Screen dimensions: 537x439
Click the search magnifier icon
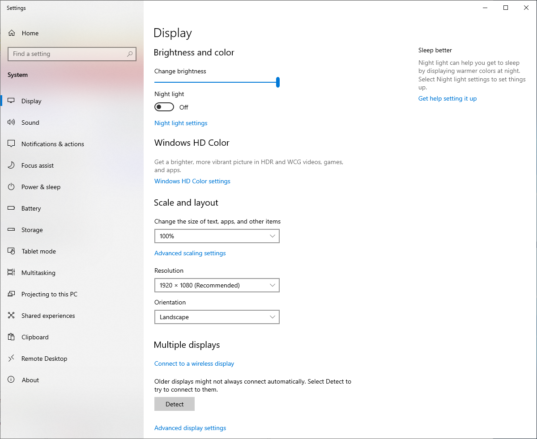pos(130,54)
